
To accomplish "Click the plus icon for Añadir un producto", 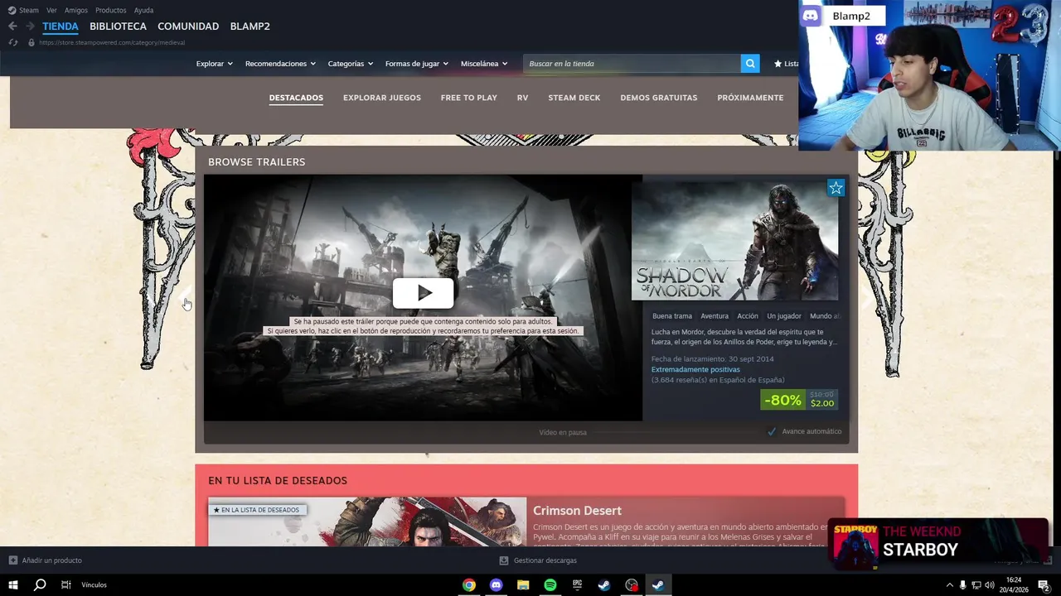I will (x=13, y=560).
